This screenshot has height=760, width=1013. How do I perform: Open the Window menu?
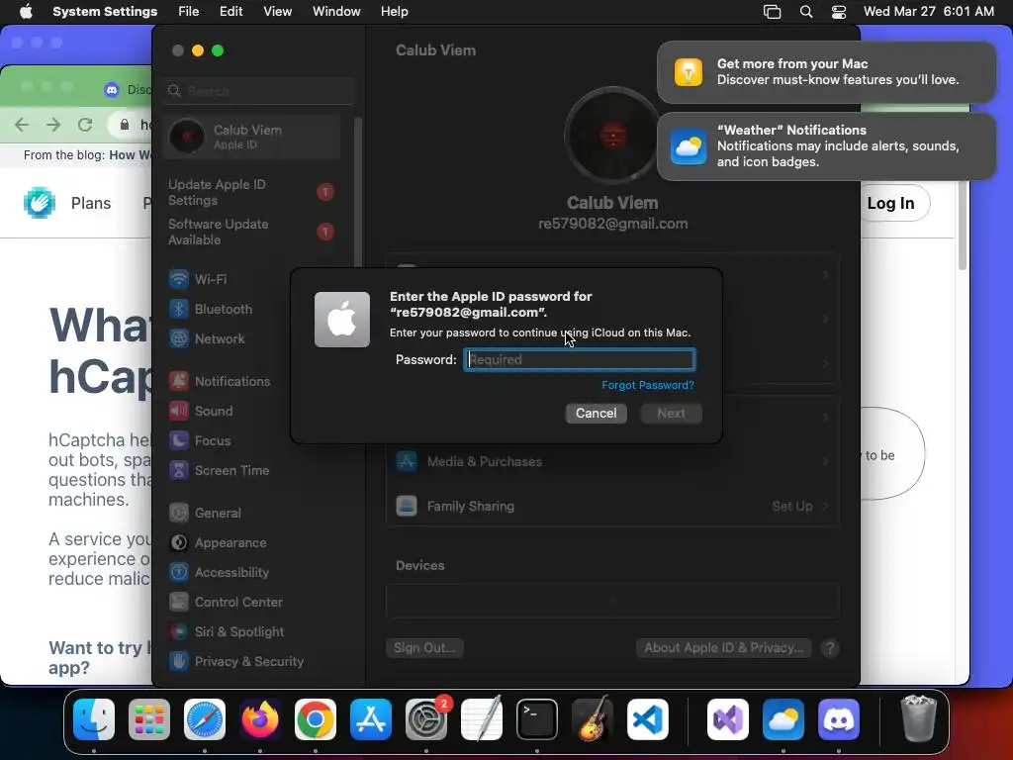click(336, 12)
